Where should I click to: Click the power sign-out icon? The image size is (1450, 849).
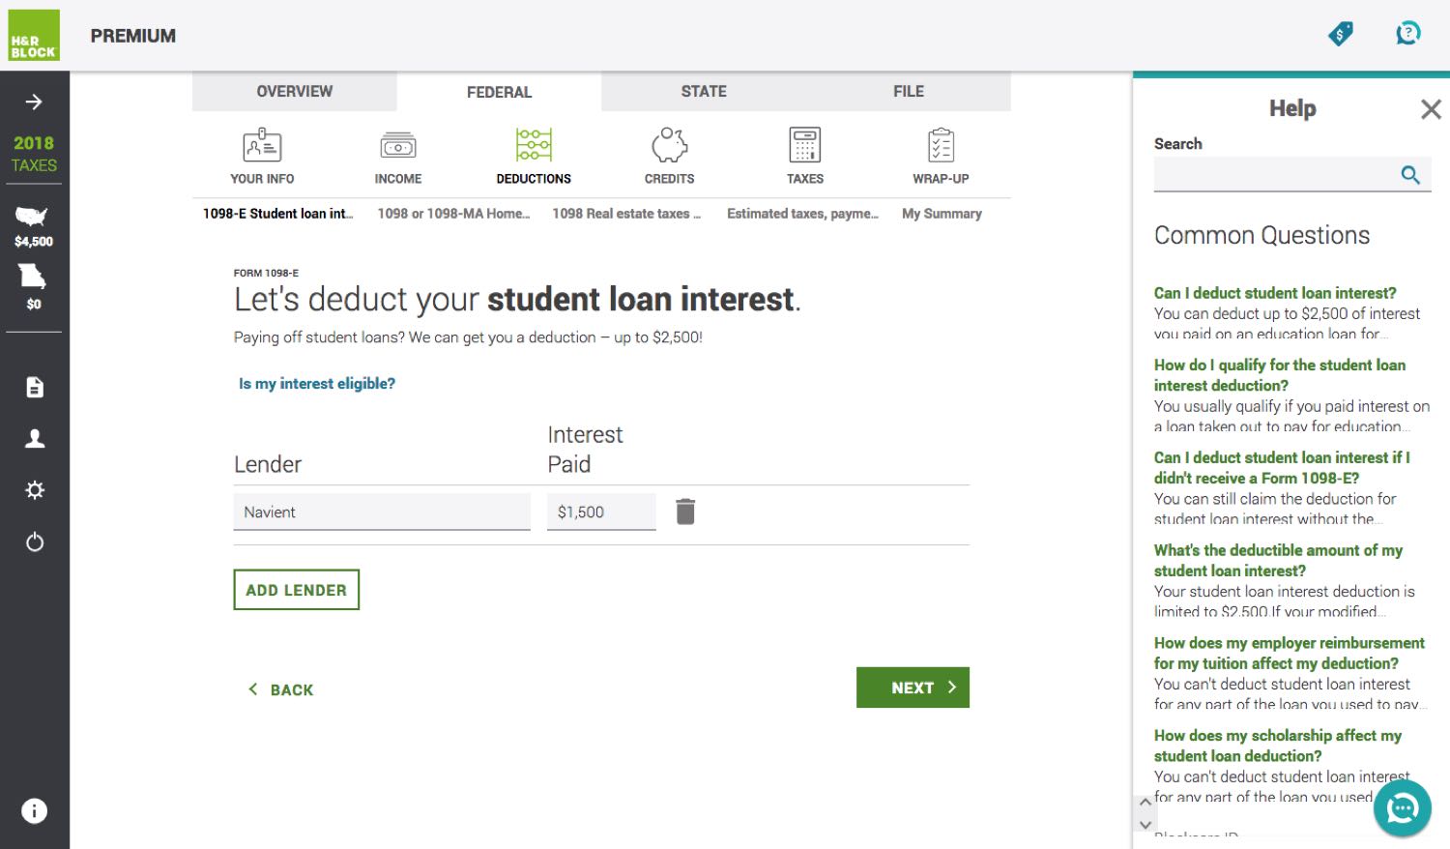tap(35, 542)
